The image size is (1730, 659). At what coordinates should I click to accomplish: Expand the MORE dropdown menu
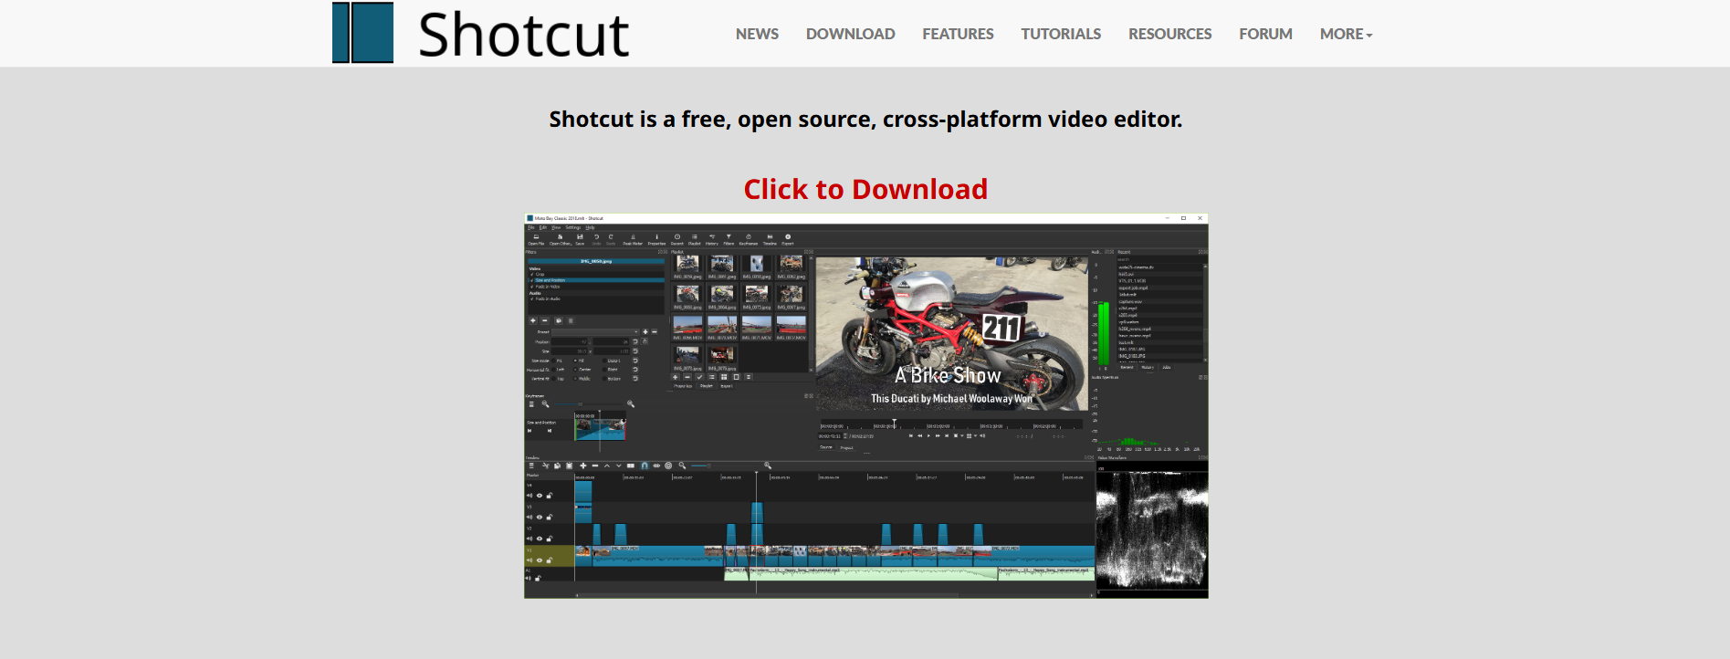click(1346, 34)
